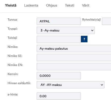Image resolution: width=111 pixels, height=100 pixels.
Task: Open the Tulolaji help question-mark button
Action: (84, 39)
